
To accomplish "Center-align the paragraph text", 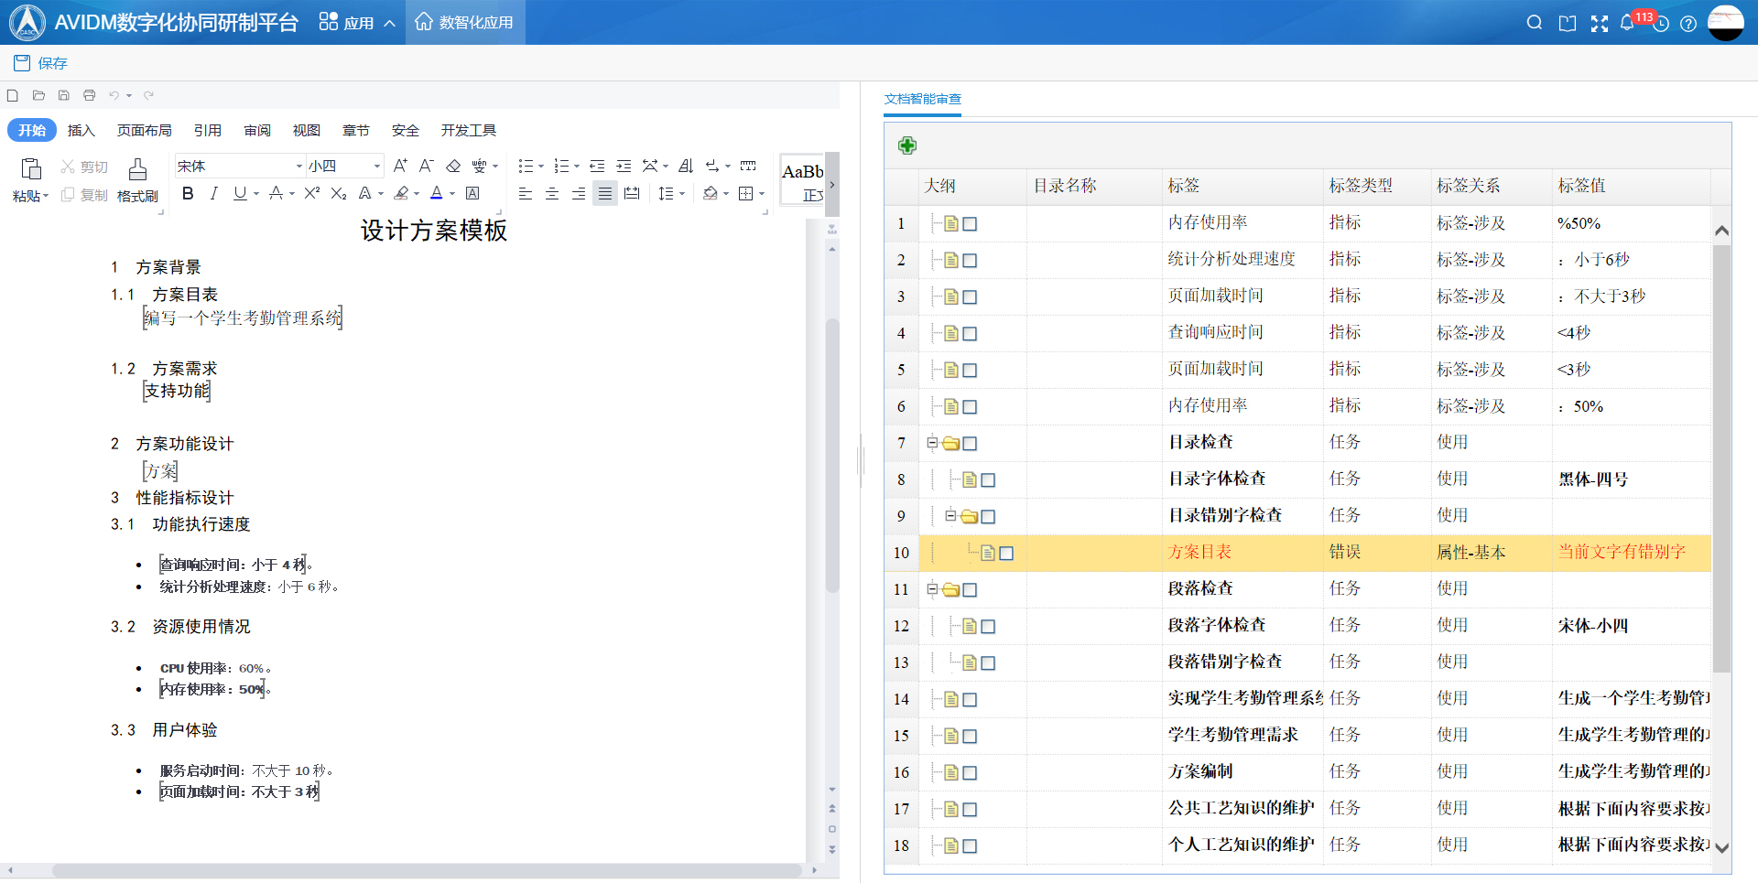I will (x=551, y=193).
